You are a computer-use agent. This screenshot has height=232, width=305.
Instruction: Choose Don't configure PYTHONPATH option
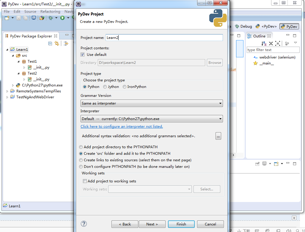(x=81, y=167)
